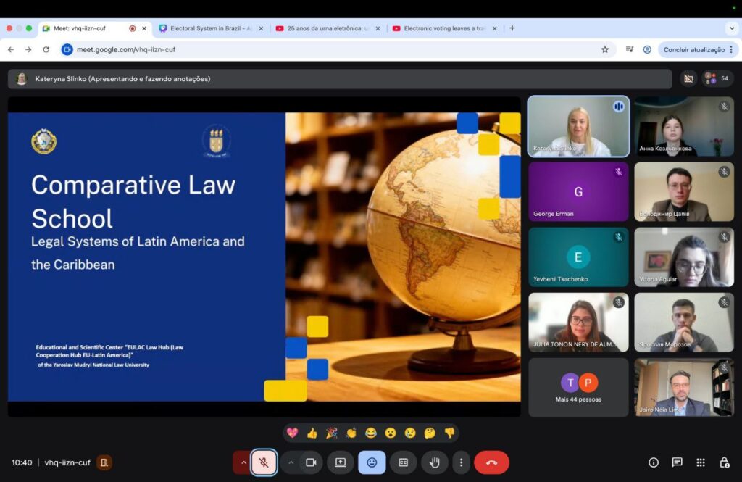The width and height of the screenshot is (742, 482).
Task: Toggle closed captions button
Action: tap(403, 462)
